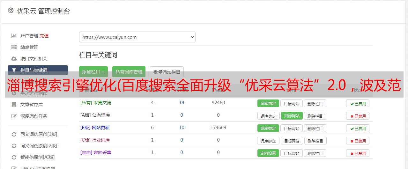The width and height of the screenshot is (408, 169).
Task: Open 深度原创任务 in the sidebar
Action: pyautogui.click(x=34, y=116)
